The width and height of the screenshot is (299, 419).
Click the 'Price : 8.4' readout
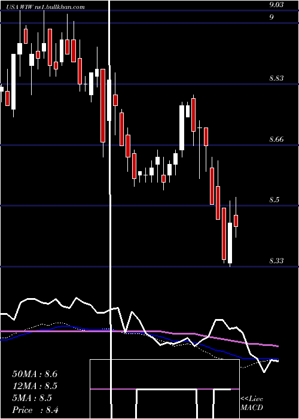coord(35,410)
